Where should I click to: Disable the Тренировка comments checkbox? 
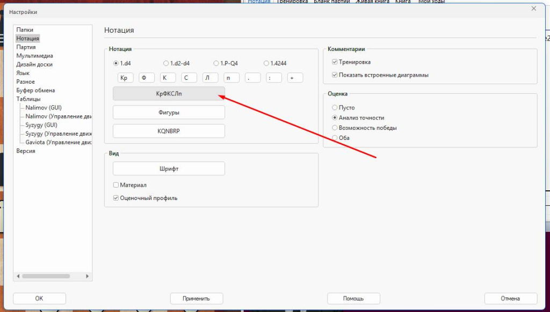click(x=334, y=62)
